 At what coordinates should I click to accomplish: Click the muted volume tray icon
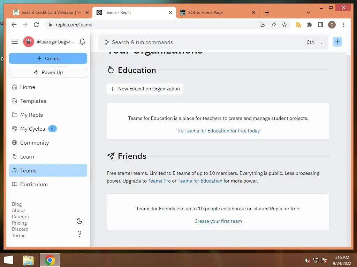pyautogui.click(x=307, y=260)
